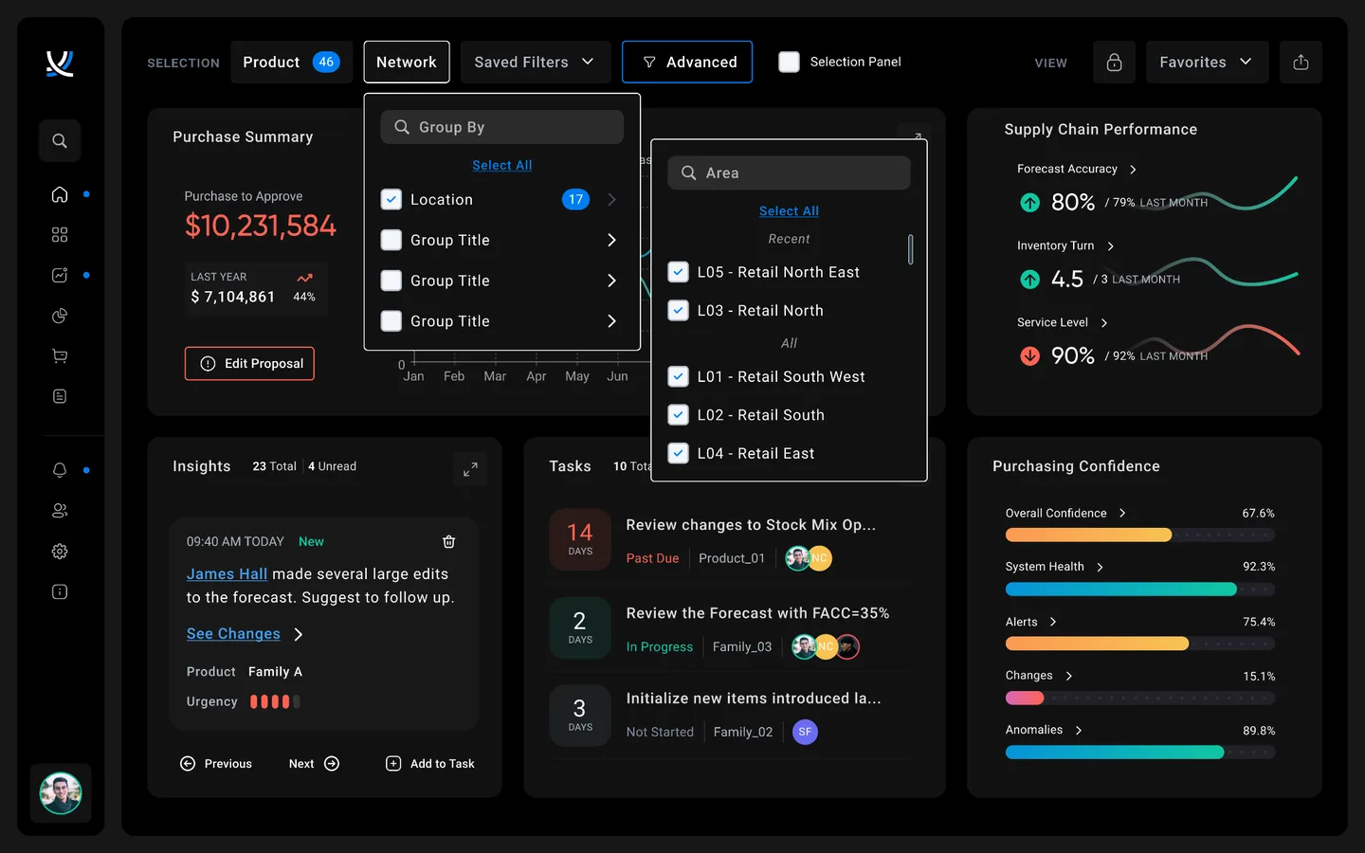
Task: Enable the Selection Panel checkbox
Action: click(x=788, y=61)
